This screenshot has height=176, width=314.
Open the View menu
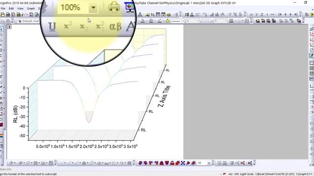coord(20,8)
